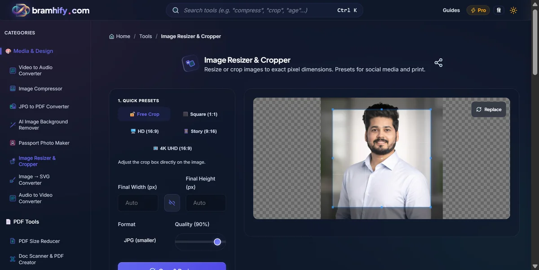The image size is (539, 270).
Task: Open Image Compressor tool
Action: 40,89
